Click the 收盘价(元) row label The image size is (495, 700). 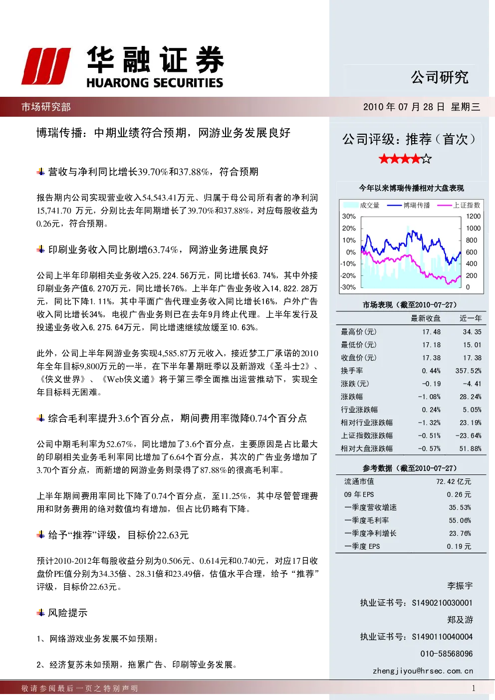(359, 358)
